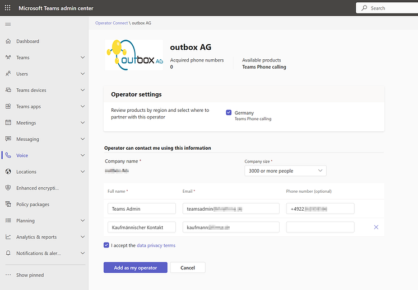Click the Show pinned ellipsis icon
The height and width of the screenshot is (290, 418).
[x=8, y=275]
